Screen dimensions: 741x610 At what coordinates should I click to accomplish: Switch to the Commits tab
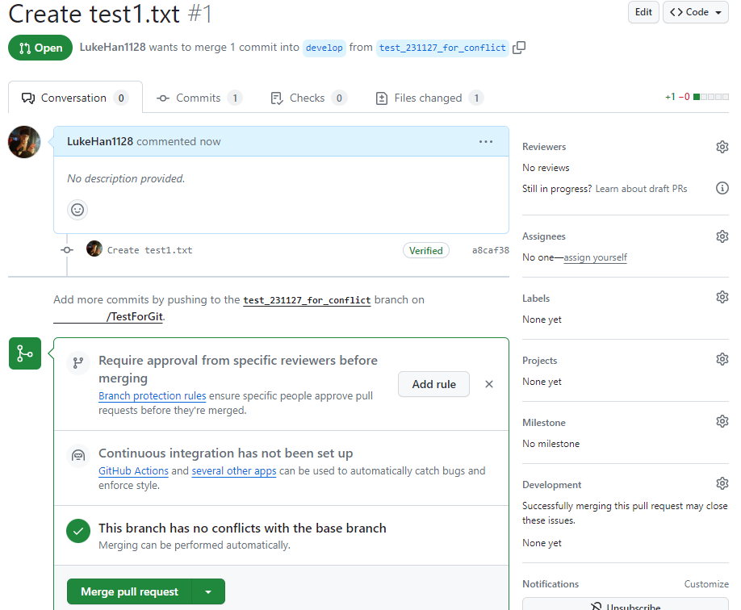199,98
